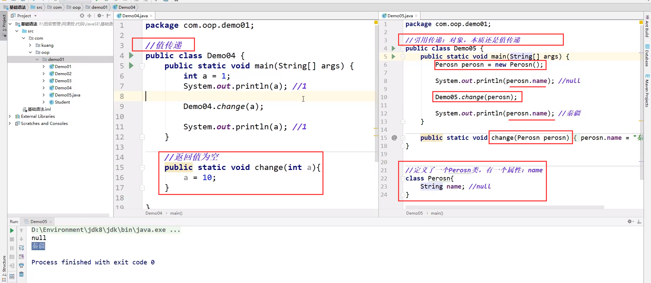This screenshot has width=651, height=283.
Task: Click the java.exe command line in Run console
Action: pos(106,230)
